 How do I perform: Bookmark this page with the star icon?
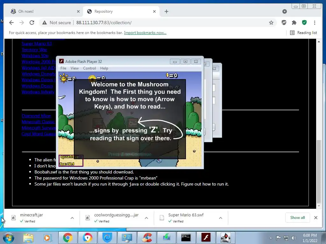pyautogui.click(x=271, y=23)
